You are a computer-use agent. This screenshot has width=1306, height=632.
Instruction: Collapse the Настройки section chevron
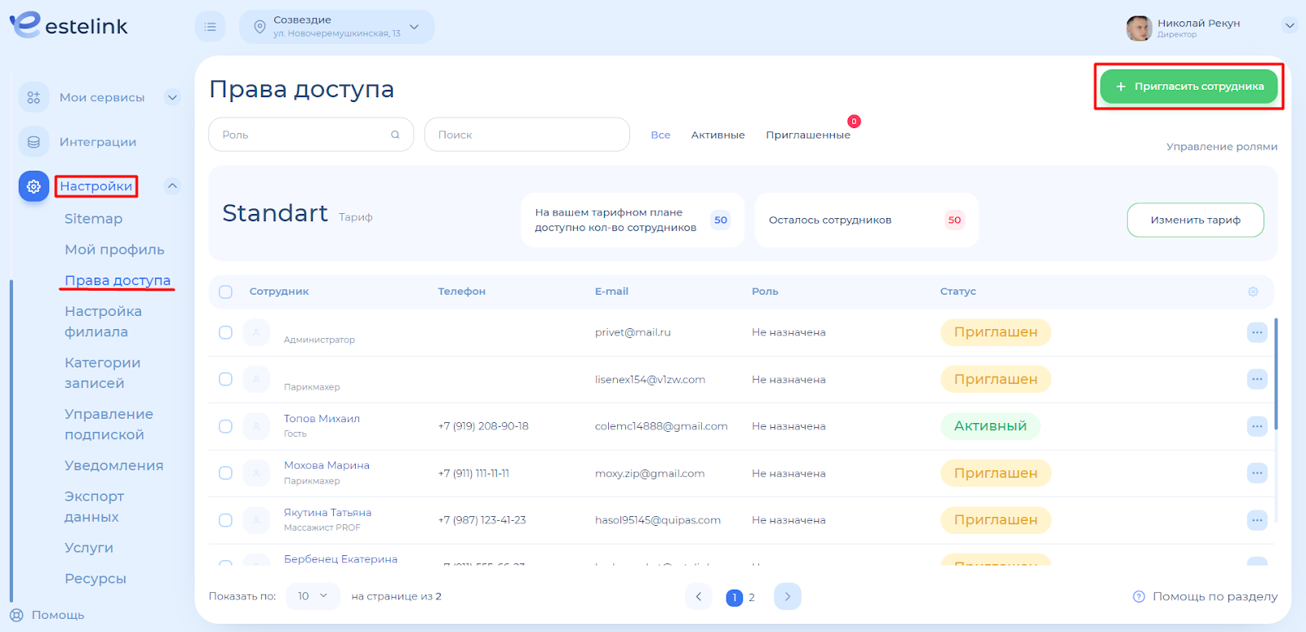(x=172, y=186)
